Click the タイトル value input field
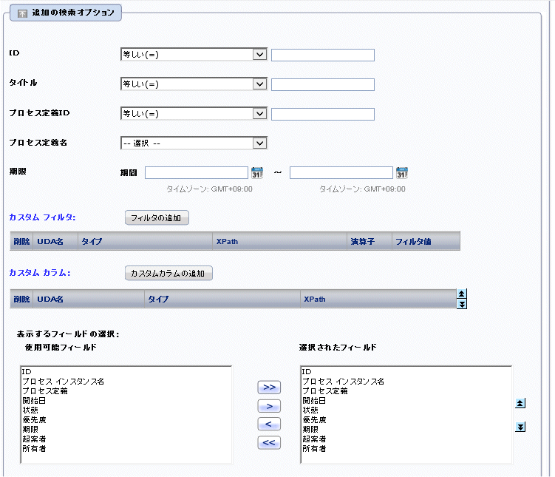The height and width of the screenshot is (477, 555). (323, 84)
